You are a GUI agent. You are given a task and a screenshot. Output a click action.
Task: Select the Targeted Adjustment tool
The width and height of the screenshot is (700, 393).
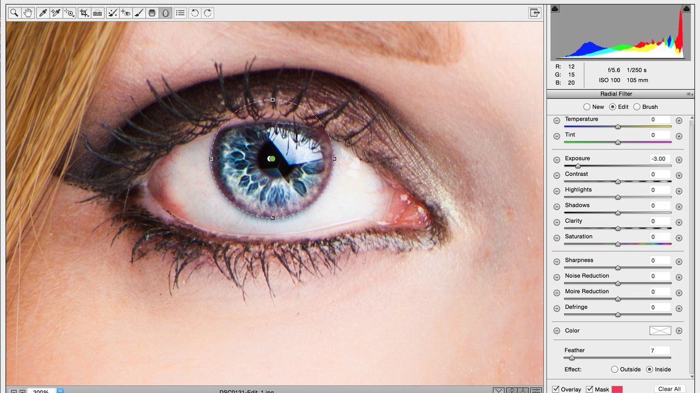click(x=69, y=13)
